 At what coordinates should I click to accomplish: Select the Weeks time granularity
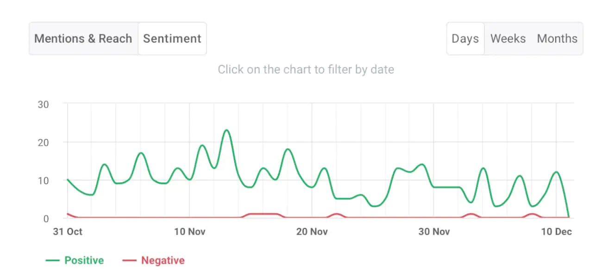pos(508,38)
